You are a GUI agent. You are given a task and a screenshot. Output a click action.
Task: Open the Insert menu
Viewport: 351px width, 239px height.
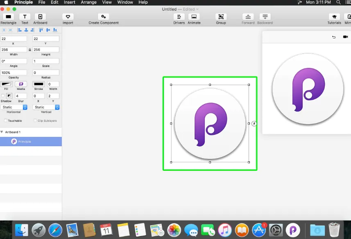coord(69,2)
